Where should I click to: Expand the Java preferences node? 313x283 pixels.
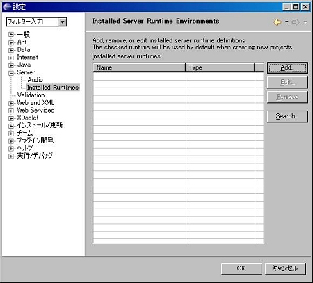11,65
